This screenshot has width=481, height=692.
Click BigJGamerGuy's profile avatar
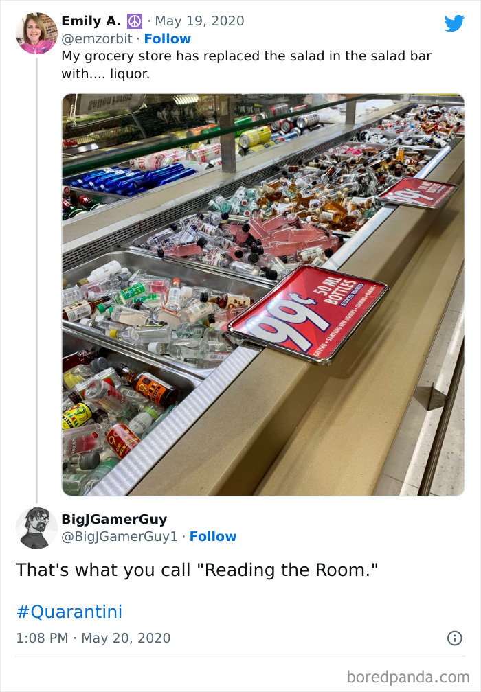click(36, 528)
